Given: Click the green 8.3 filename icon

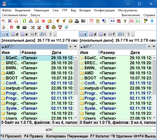Looking at the screenshot, I should (138, 21).
